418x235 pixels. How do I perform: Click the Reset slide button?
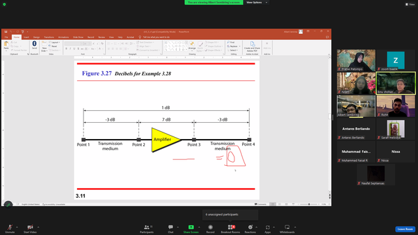point(54,46)
